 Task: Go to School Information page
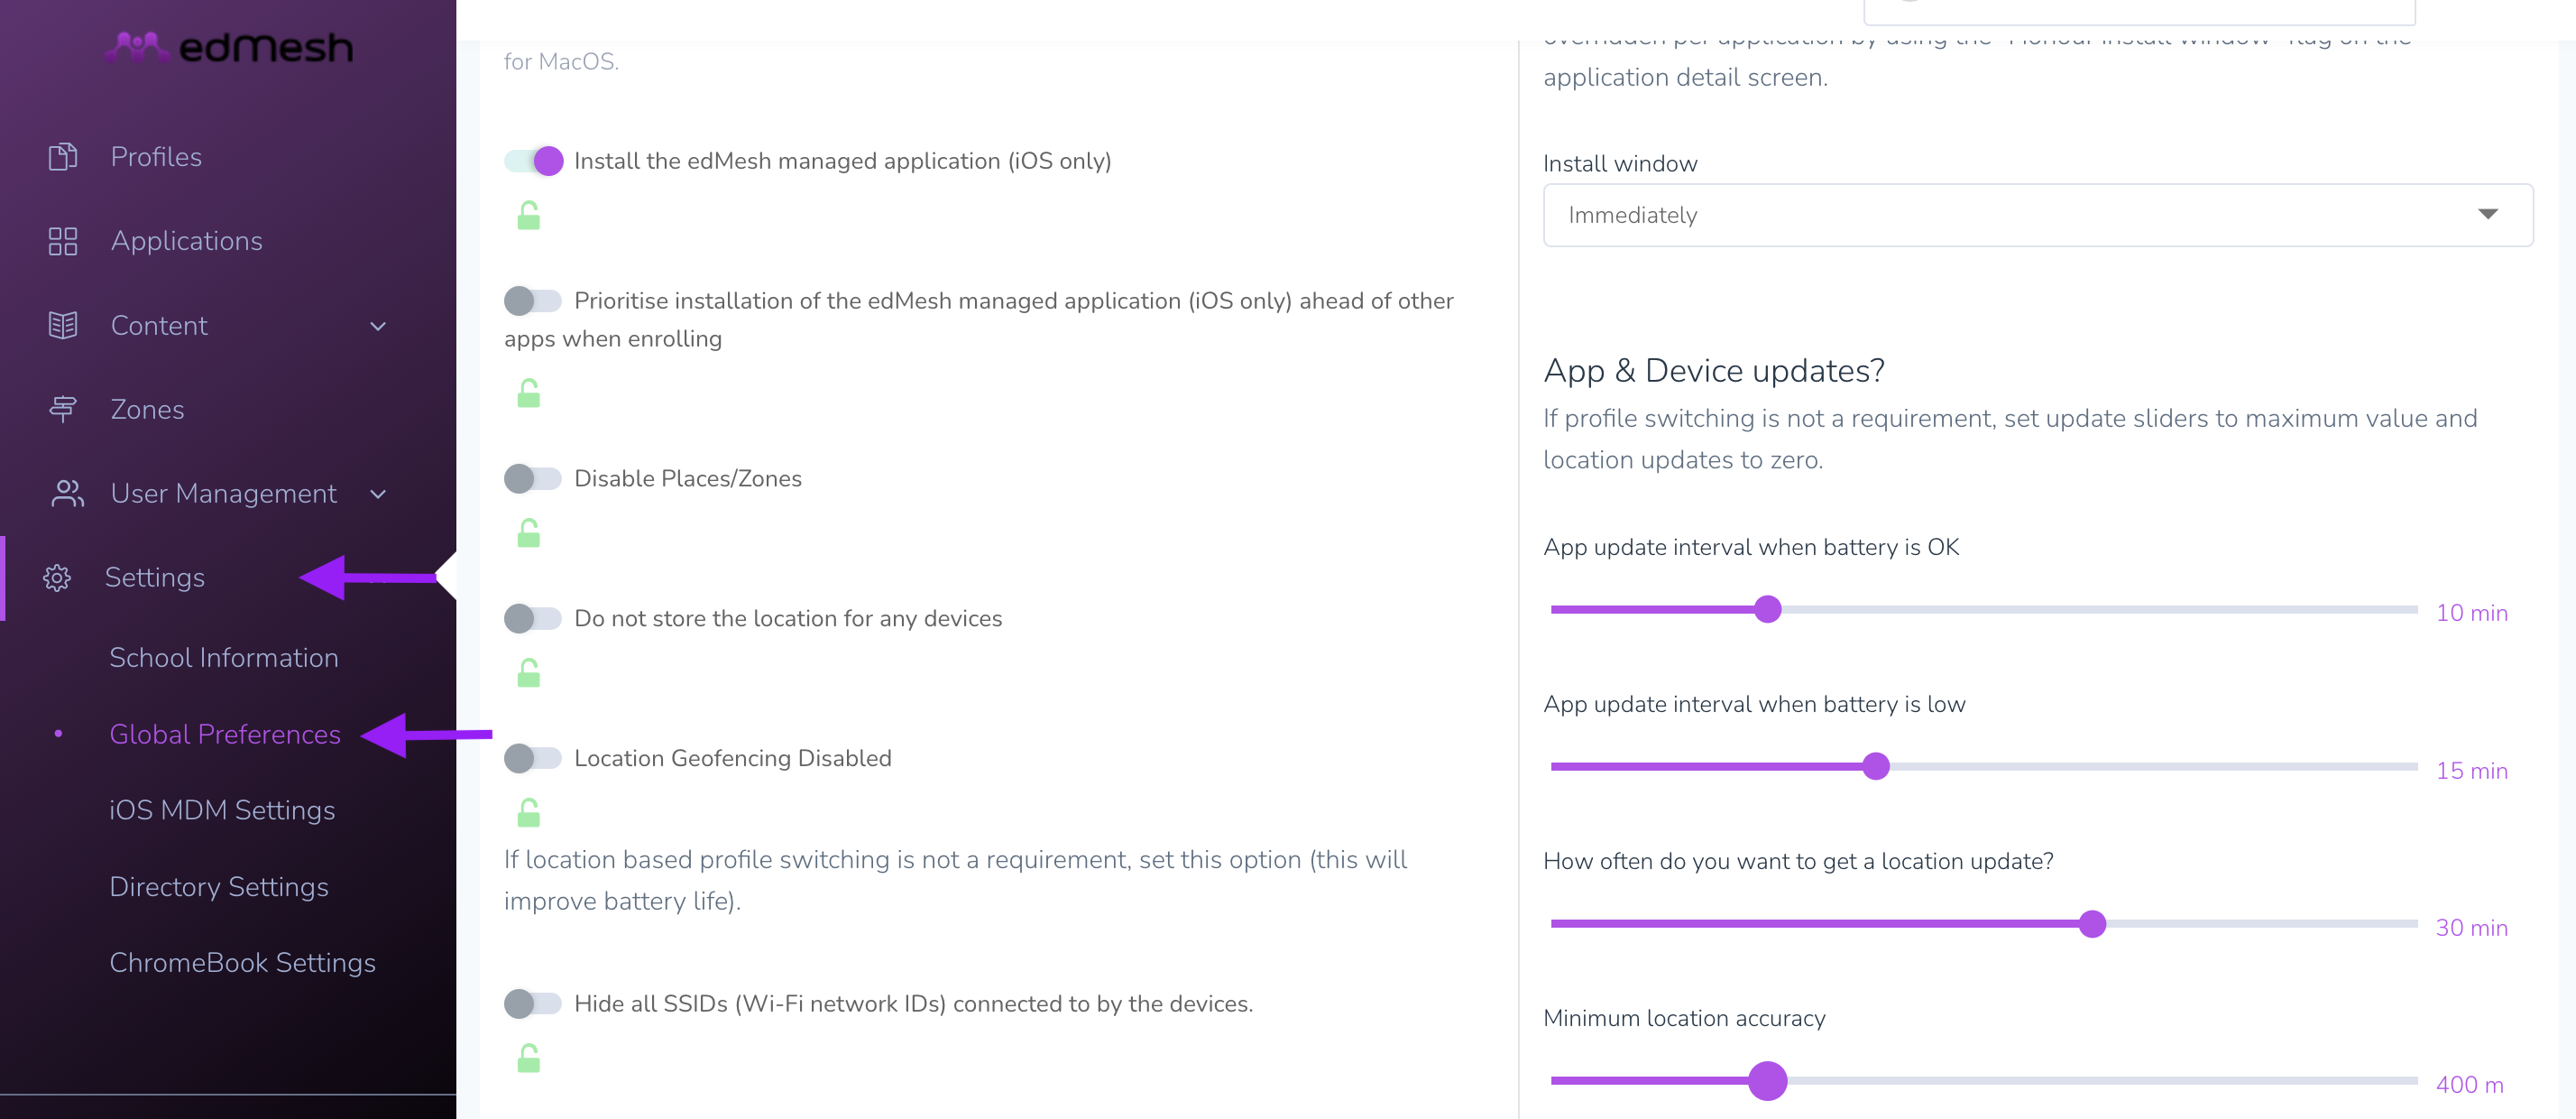coord(224,658)
